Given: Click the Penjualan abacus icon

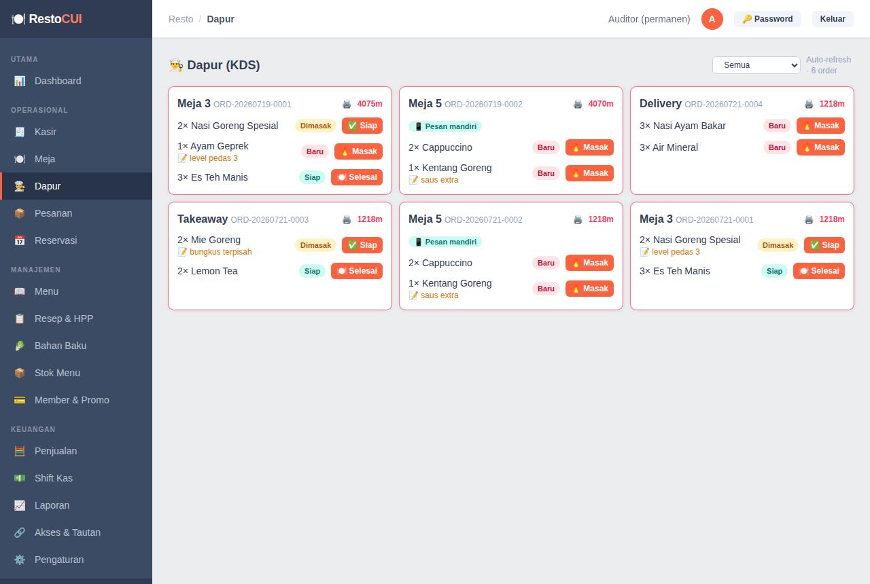Looking at the screenshot, I should pos(20,451).
